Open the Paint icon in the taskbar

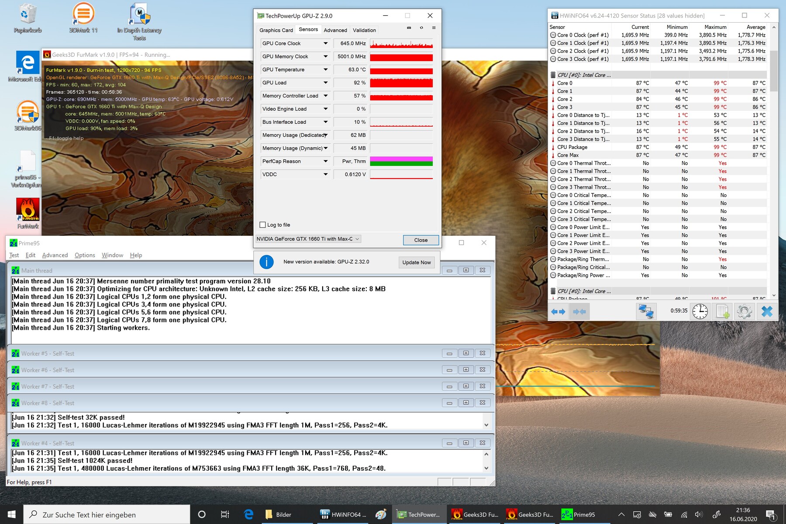point(380,514)
